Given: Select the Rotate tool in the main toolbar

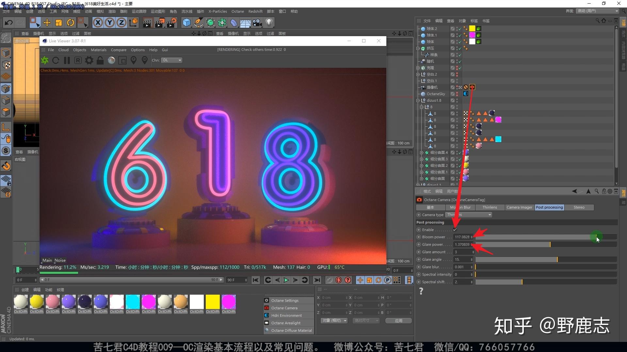Looking at the screenshot, I should click(71, 22).
